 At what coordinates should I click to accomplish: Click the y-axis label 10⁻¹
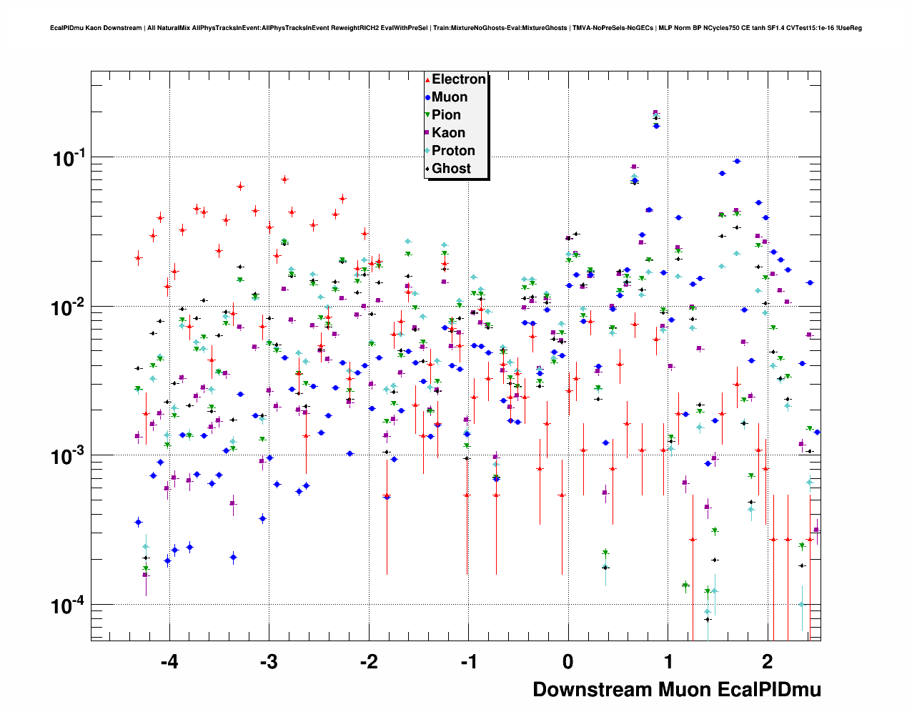pos(69,158)
